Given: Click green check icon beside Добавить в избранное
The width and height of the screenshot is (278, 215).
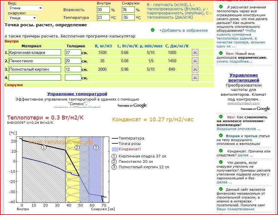Looking at the screenshot, I should point(153,30).
